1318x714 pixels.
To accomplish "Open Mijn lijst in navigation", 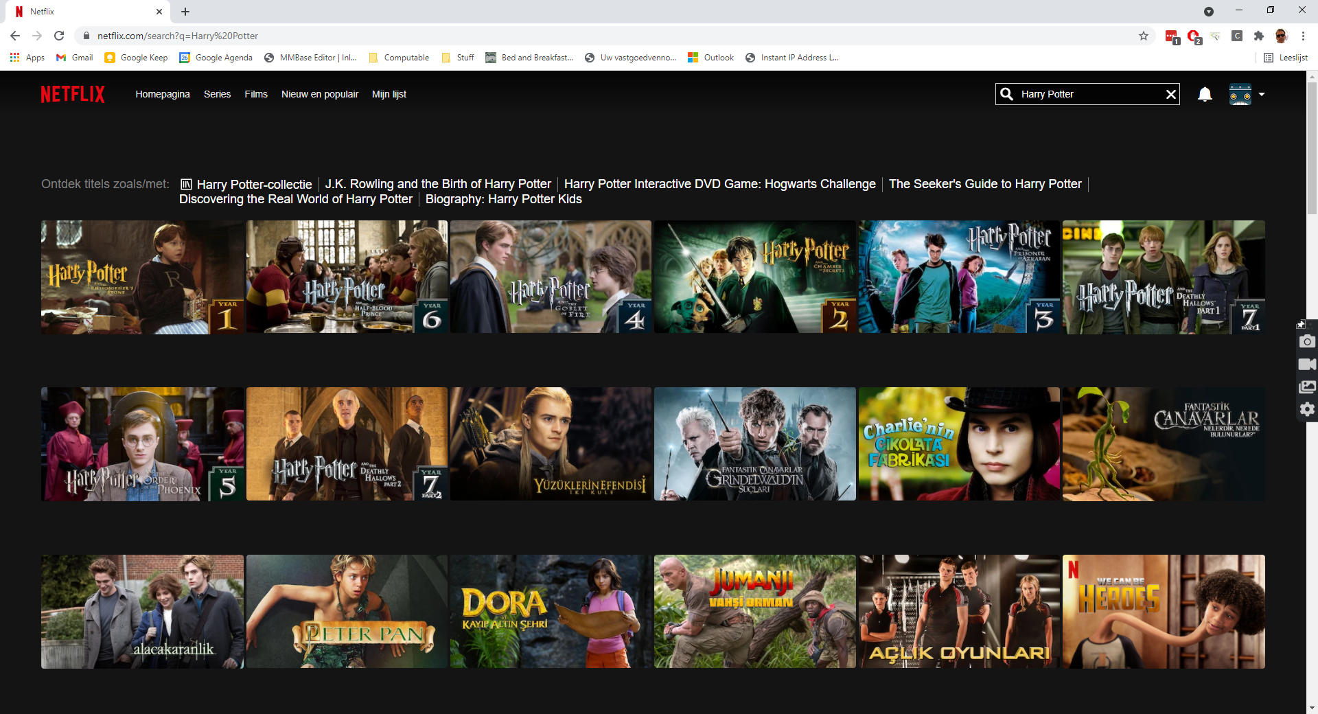I will coord(389,94).
